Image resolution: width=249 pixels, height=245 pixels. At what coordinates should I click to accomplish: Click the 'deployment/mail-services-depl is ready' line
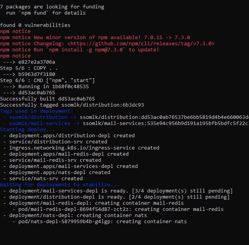pos(118,191)
